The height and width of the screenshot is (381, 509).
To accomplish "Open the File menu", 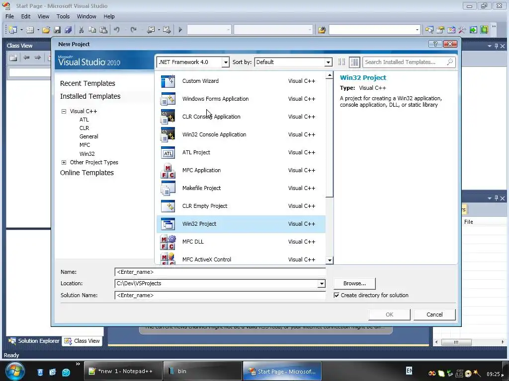I will (10, 16).
